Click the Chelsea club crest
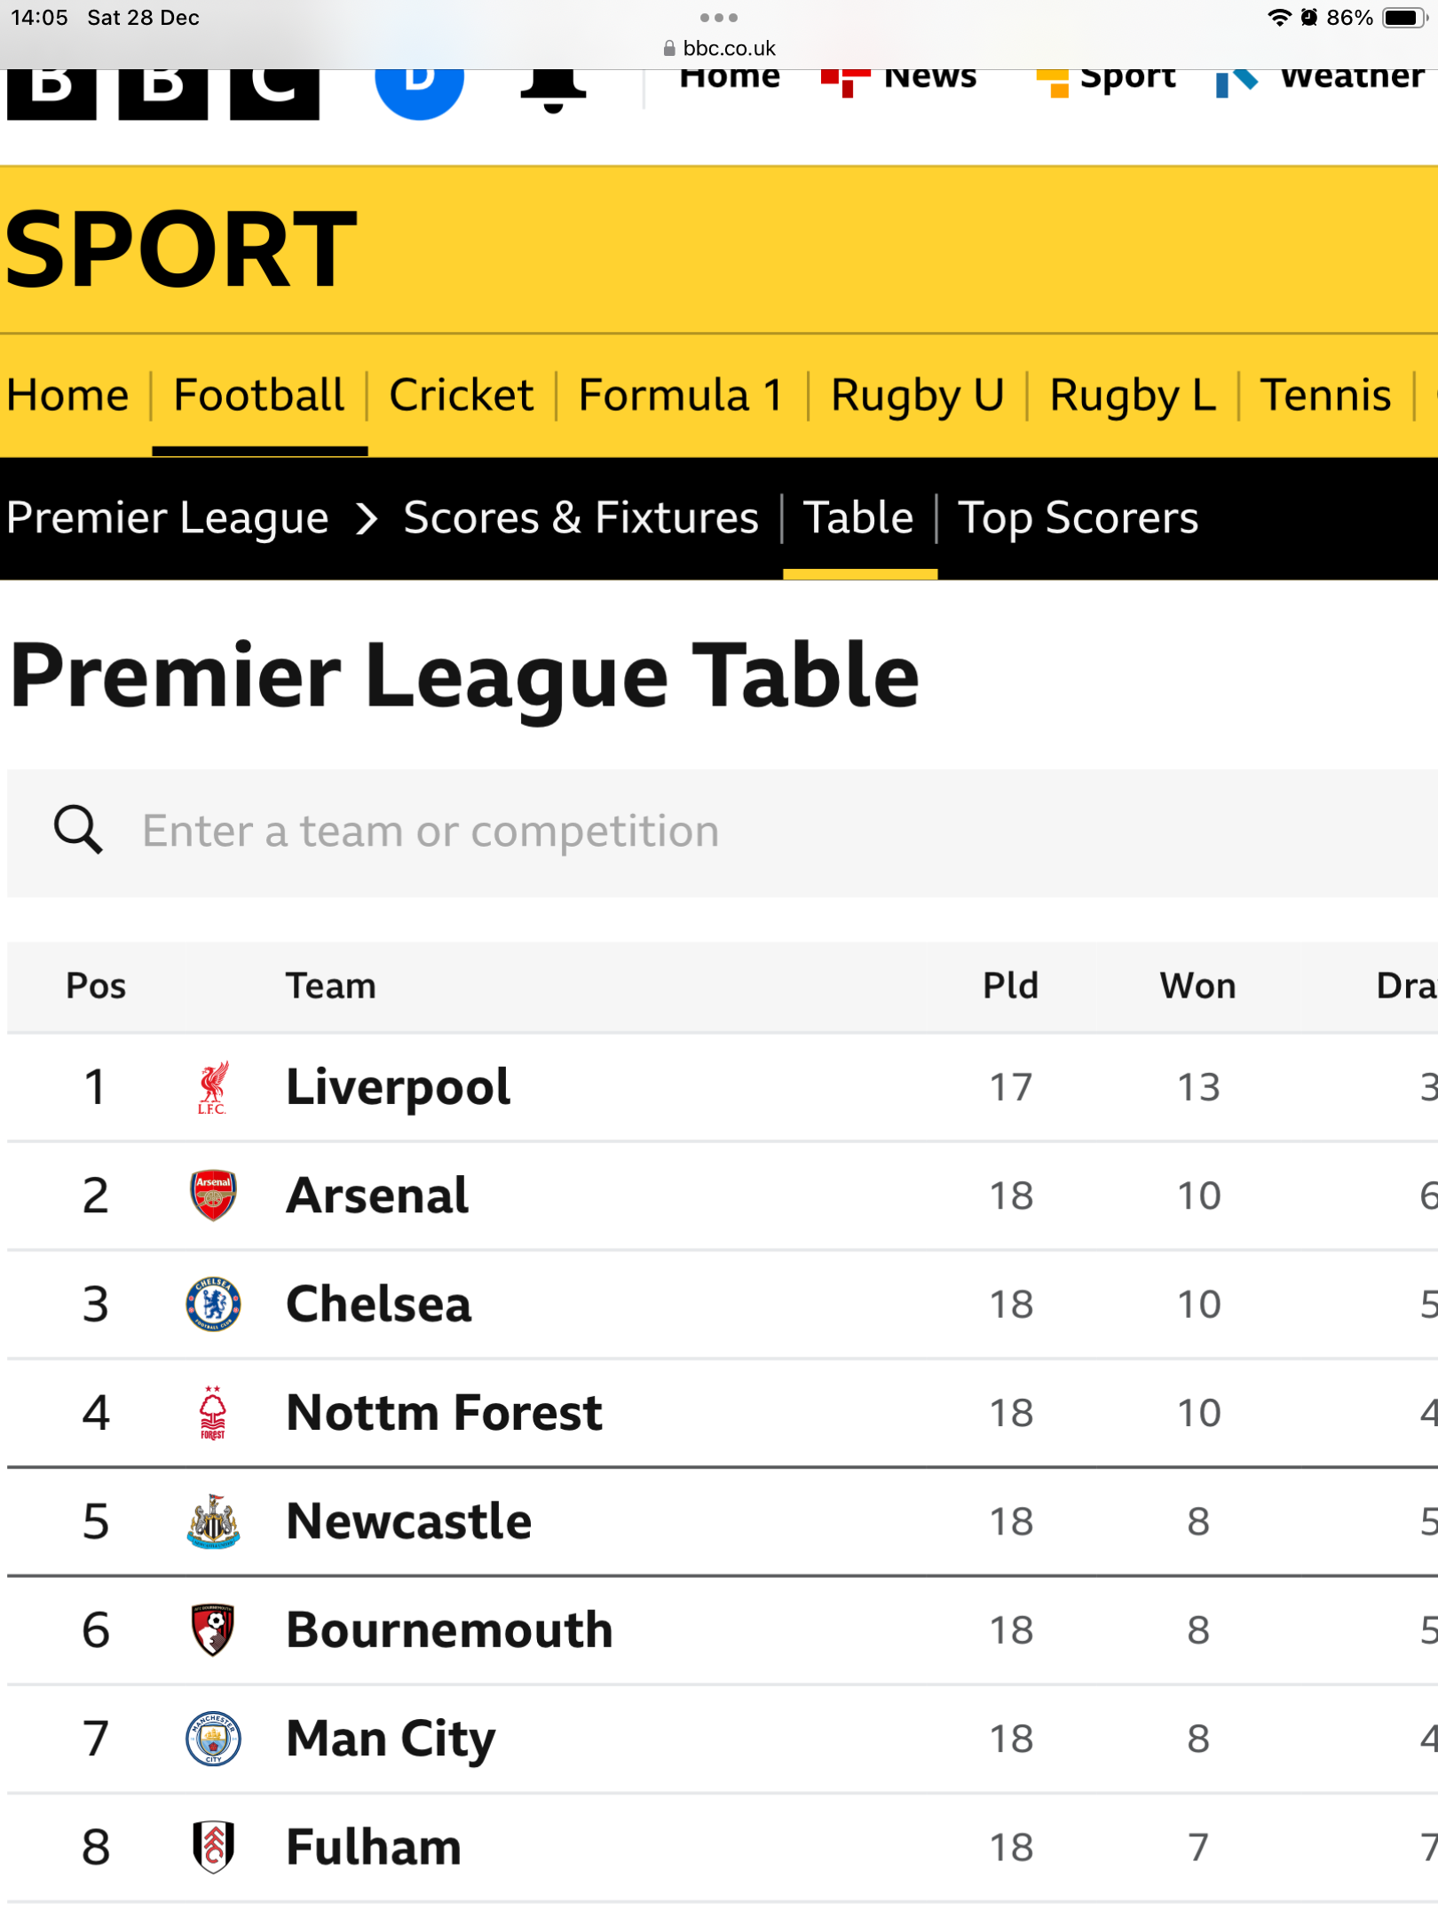 (213, 1304)
